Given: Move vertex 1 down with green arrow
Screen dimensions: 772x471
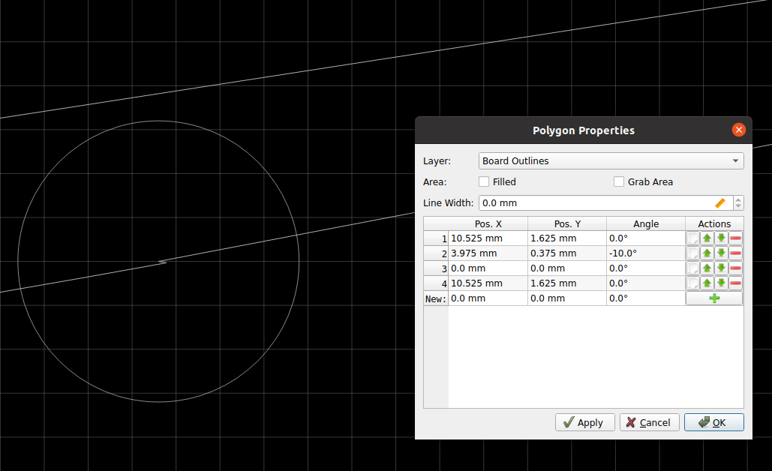Looking at the screenshot, I should click(x=721, y=238).
